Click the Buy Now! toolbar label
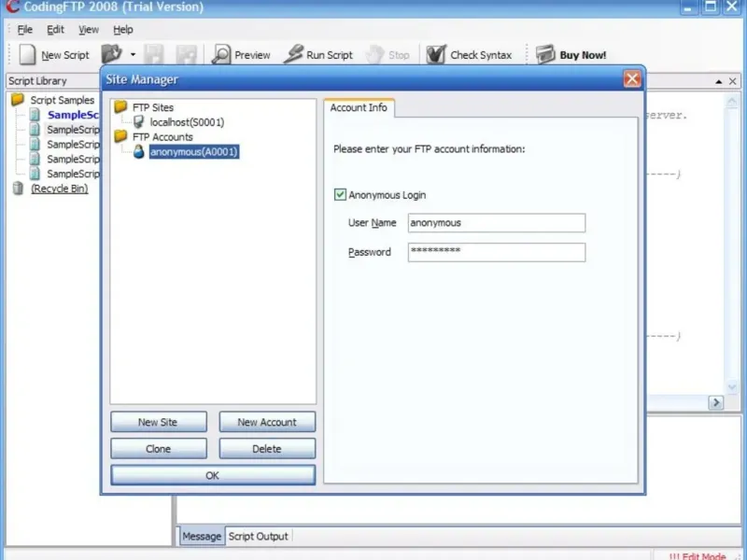The height and width of the screenshot is (560, 747). pos(583,55)
